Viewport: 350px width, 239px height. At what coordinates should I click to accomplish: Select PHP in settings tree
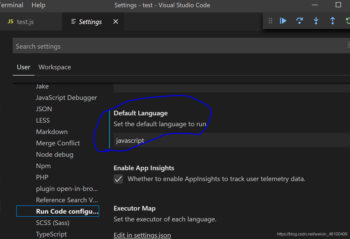click(42, 177)
